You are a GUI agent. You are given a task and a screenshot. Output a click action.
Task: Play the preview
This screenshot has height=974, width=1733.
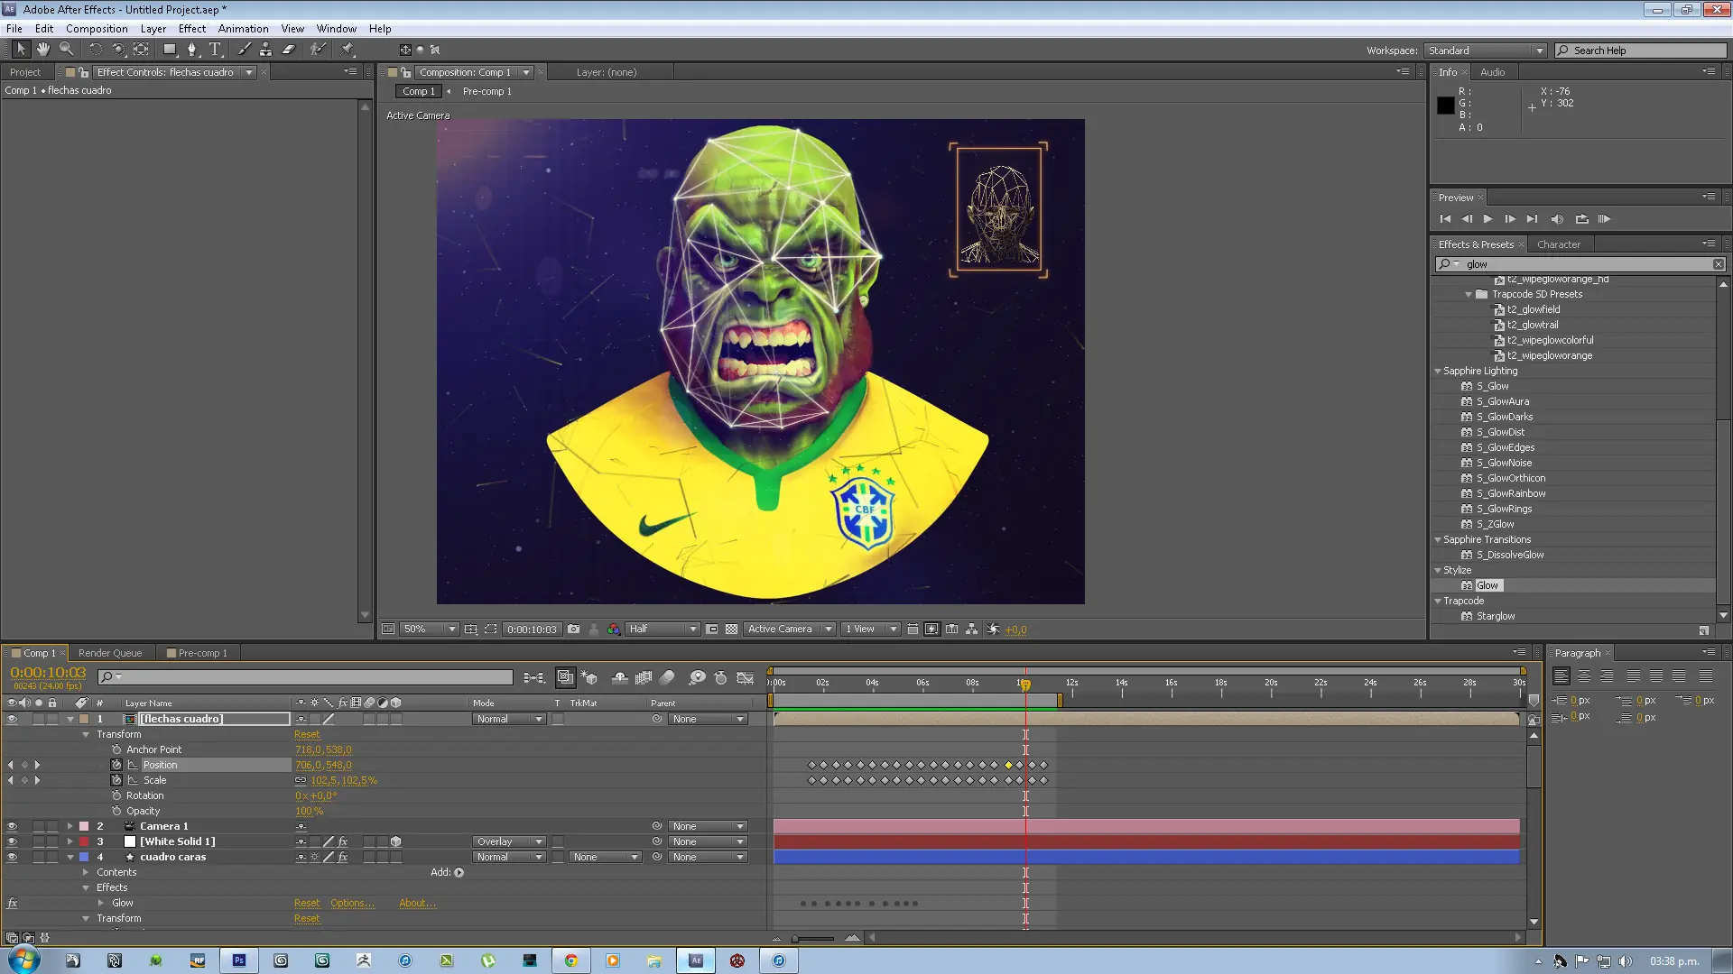point(1488,219)
